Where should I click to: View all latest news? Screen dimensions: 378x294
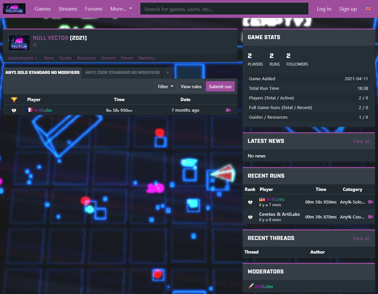(x=361, y=141)
